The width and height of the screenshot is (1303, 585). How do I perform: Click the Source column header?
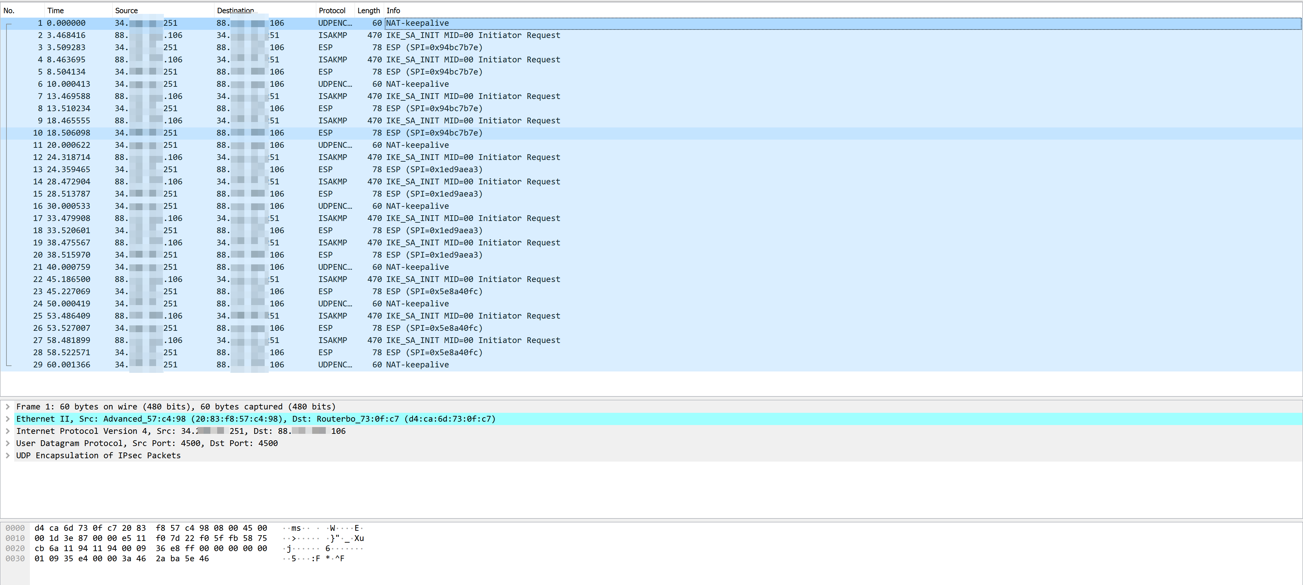tap(126, 10)
